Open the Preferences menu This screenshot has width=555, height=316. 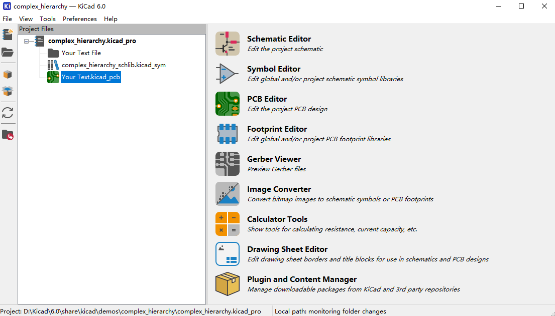(79, 19)
